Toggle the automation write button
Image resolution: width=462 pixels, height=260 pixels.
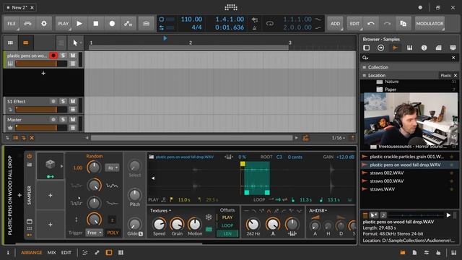(128, 24)
